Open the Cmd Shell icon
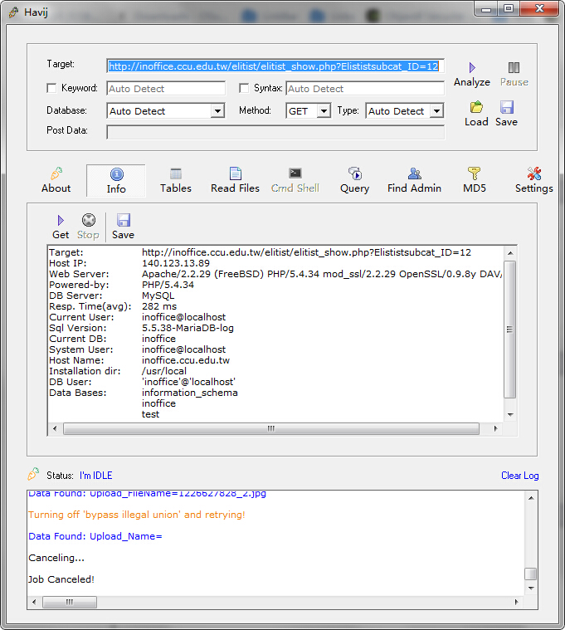Image resolution: width=565 pixels, height=630 pixels. (295, 173)
